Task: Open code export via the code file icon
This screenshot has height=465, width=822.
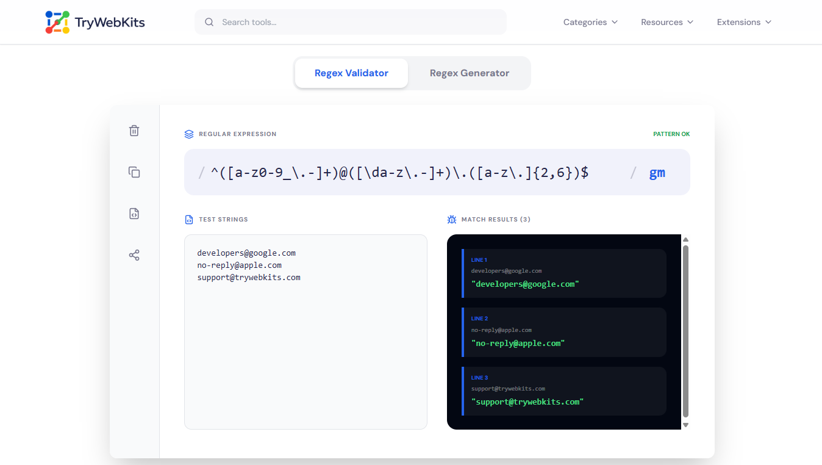Action: (x=134, y=214)
